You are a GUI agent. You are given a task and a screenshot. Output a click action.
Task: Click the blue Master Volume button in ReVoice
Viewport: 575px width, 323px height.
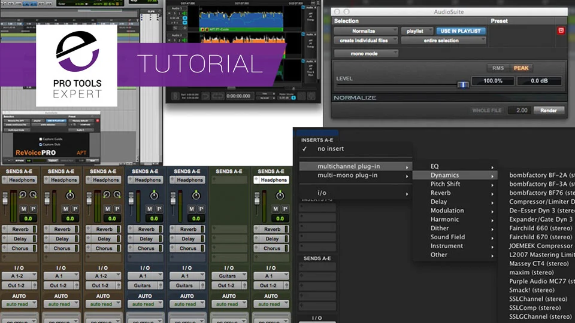pyautogui.click(x=293, y=97)
